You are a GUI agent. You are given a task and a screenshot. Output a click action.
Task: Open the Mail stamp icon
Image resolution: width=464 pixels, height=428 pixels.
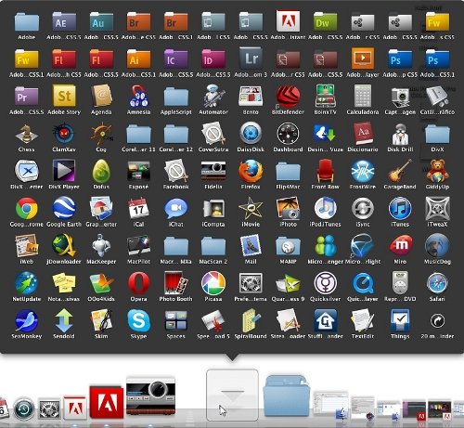point(251,246)
